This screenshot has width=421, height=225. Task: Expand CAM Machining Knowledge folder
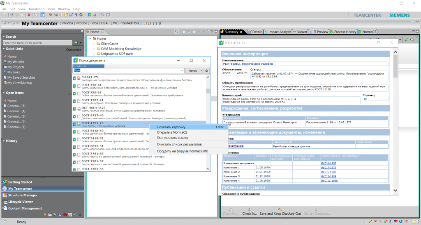pyautogui.click(x=94, y=49)
